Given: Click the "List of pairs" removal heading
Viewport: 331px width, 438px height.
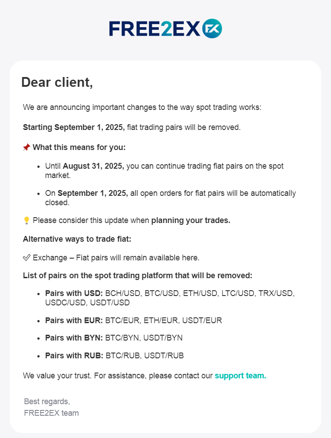Looking at the screenshot, I should pos(137,276).
